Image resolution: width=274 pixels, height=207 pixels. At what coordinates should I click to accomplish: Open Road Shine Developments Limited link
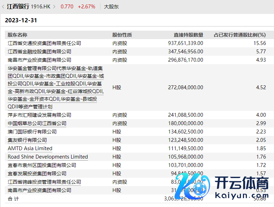[x=48, y=157]
